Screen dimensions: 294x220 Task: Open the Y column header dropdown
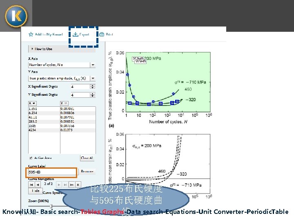coord(64,103)
